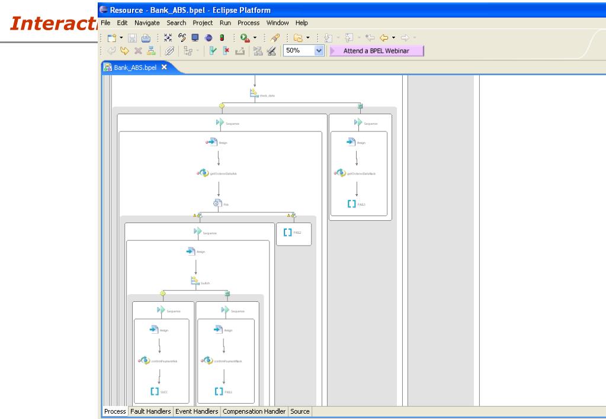
Task: Click the Redo yellow curved arrow icon
Action: [124, 50]
